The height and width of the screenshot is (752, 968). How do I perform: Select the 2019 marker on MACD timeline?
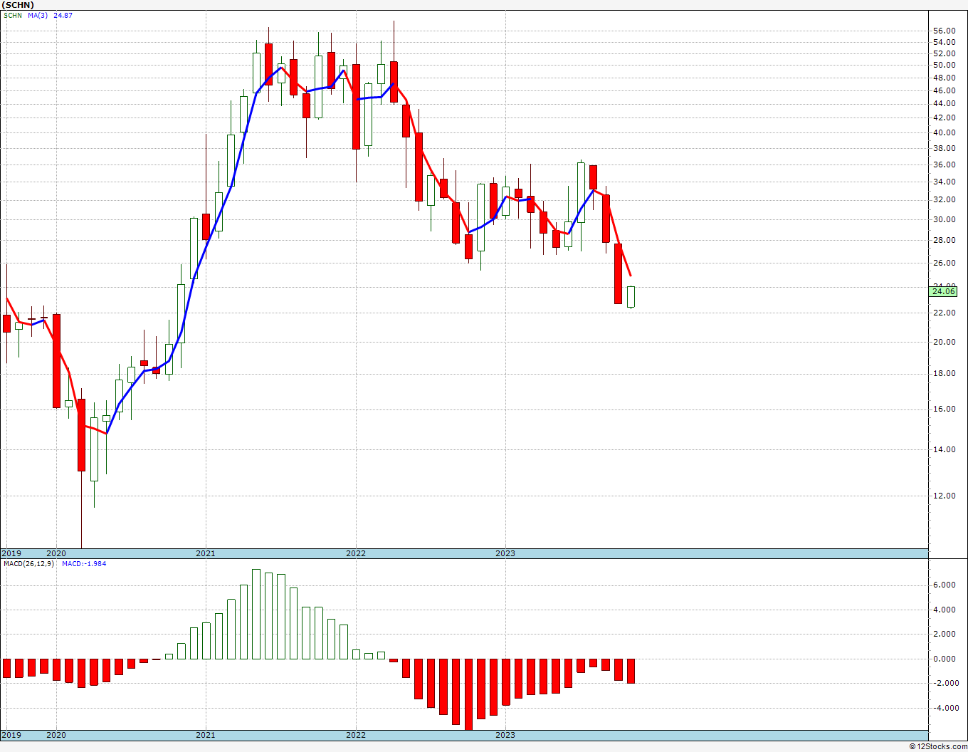pyautogui.click(x=11, y=735)
